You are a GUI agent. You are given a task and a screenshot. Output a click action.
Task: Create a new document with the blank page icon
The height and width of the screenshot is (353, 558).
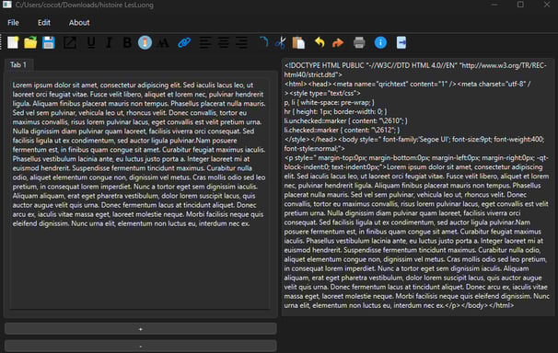pos(13,42)
